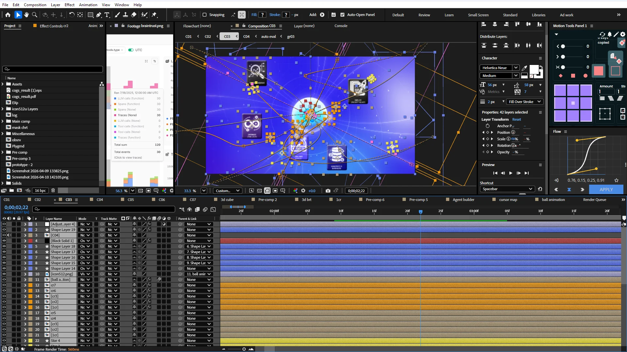627x352 pixels.
Task: Select the Zoom tool in toolbar
Action: [x=35, y=15]
